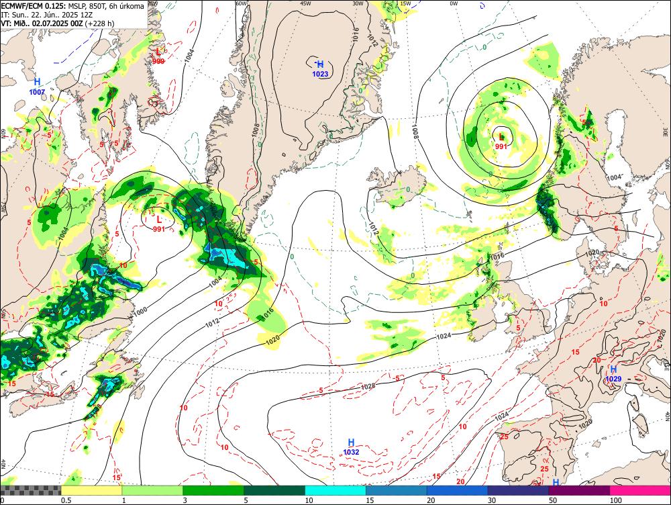
Task: Click the grey checkered 0–0.5 legend swatch
Action: point(30,490)
